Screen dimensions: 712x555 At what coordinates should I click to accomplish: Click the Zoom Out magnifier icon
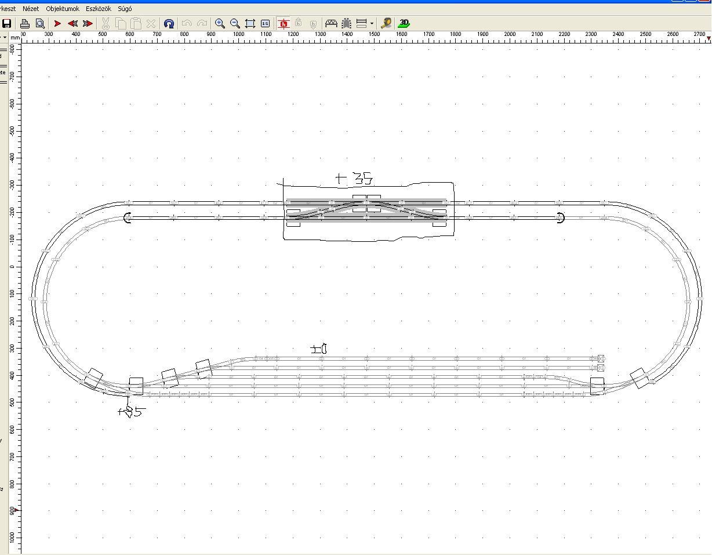point(235,24)
